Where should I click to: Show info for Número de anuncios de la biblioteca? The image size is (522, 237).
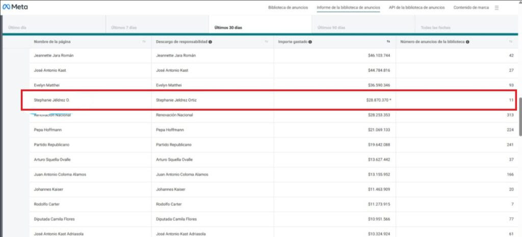(467, 42)
